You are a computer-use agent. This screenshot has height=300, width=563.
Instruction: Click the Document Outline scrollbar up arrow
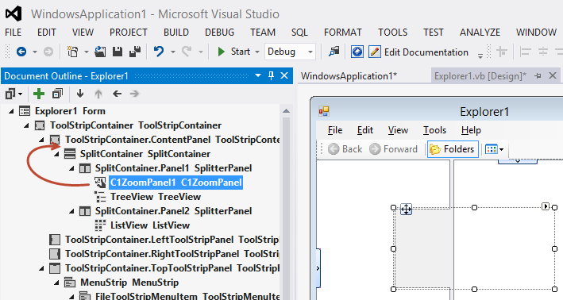[286, 111]
